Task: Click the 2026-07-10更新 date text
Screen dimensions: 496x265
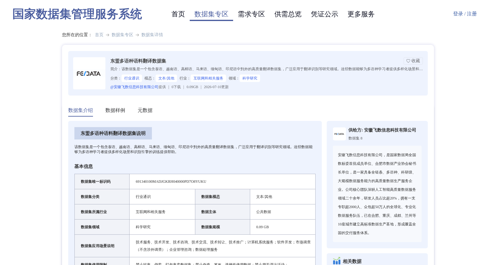Action: (x=216, y=87)
